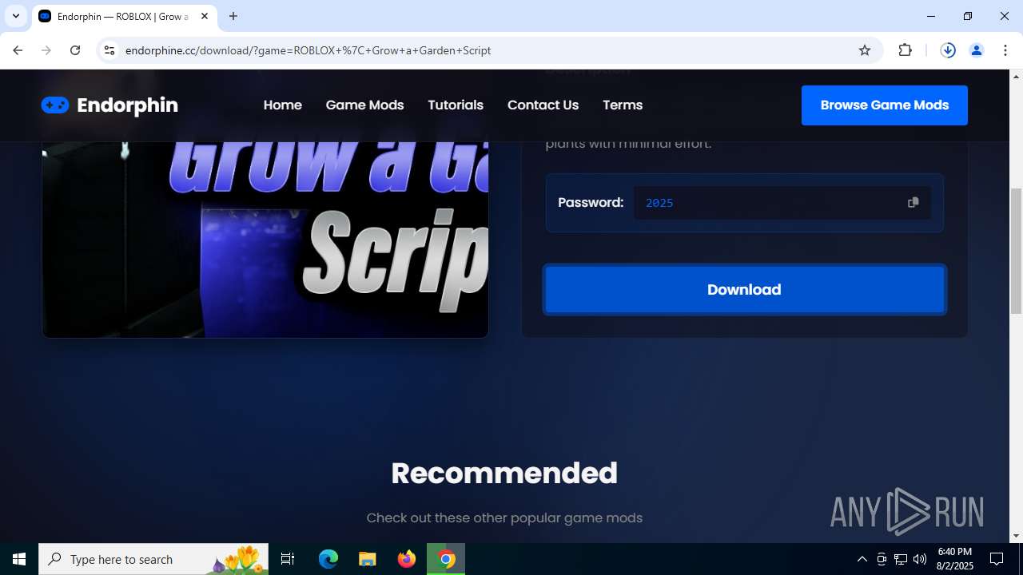1023x575 pixels.
Task: Click the scrollbar down arrow
Action: pyautogui.click(x=1016, y=536)
